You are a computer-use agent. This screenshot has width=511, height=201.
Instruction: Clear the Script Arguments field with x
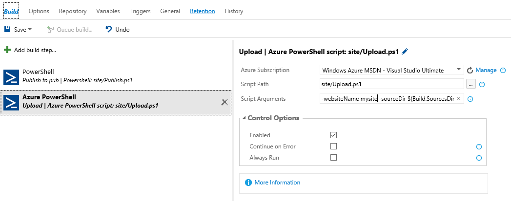point(458,98)
